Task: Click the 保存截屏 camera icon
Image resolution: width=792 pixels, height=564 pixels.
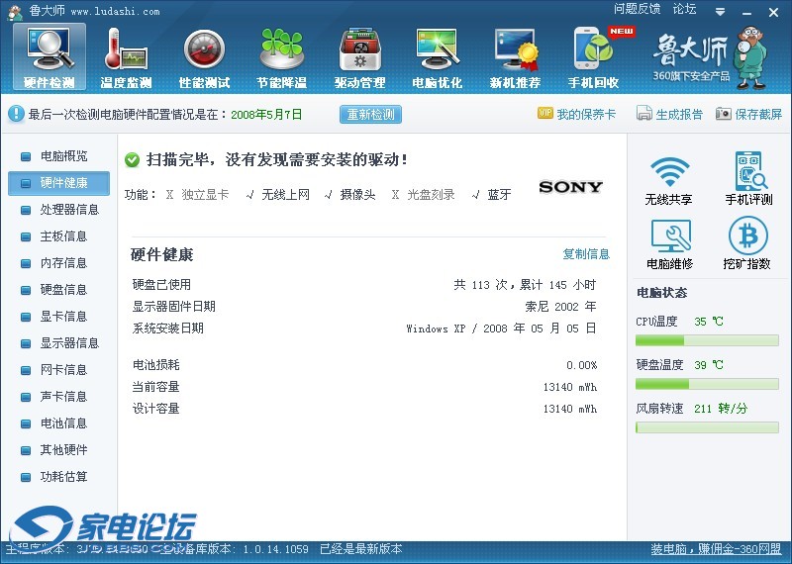Action: 724,114
